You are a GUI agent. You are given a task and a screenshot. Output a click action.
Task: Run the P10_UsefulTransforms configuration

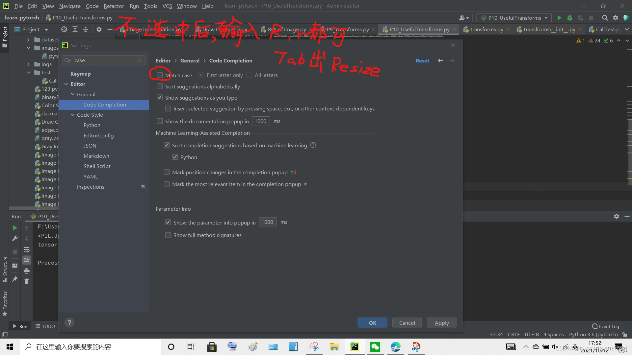coord(559,18)
